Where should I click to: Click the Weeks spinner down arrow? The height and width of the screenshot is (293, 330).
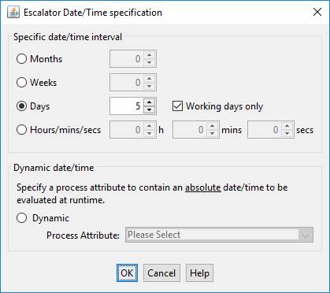pos(149,86)
